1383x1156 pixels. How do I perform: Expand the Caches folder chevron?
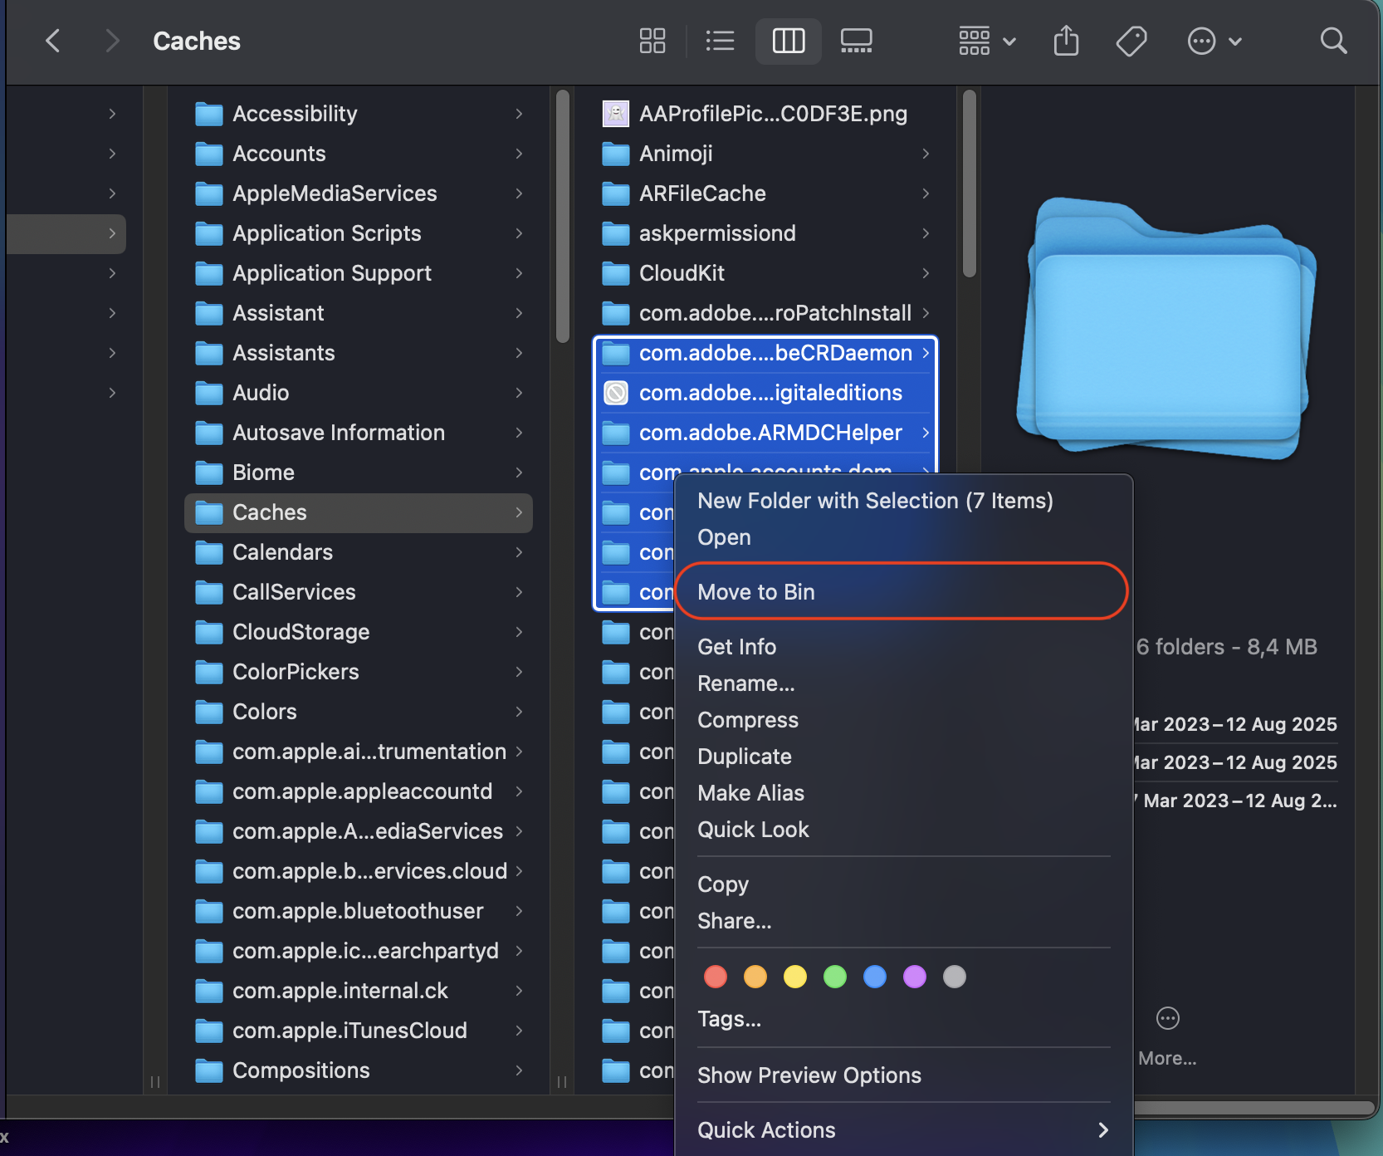click(x=520, y=512)
